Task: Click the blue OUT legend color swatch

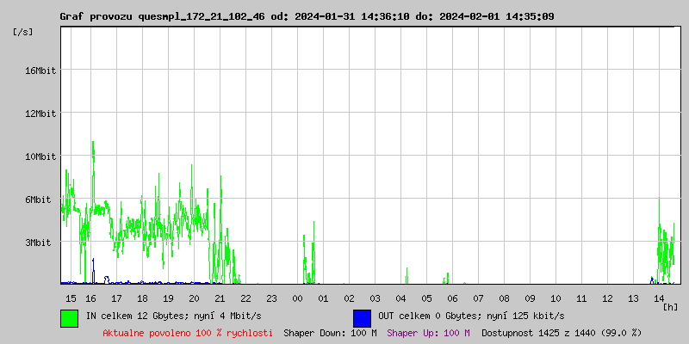Action: 362,317
